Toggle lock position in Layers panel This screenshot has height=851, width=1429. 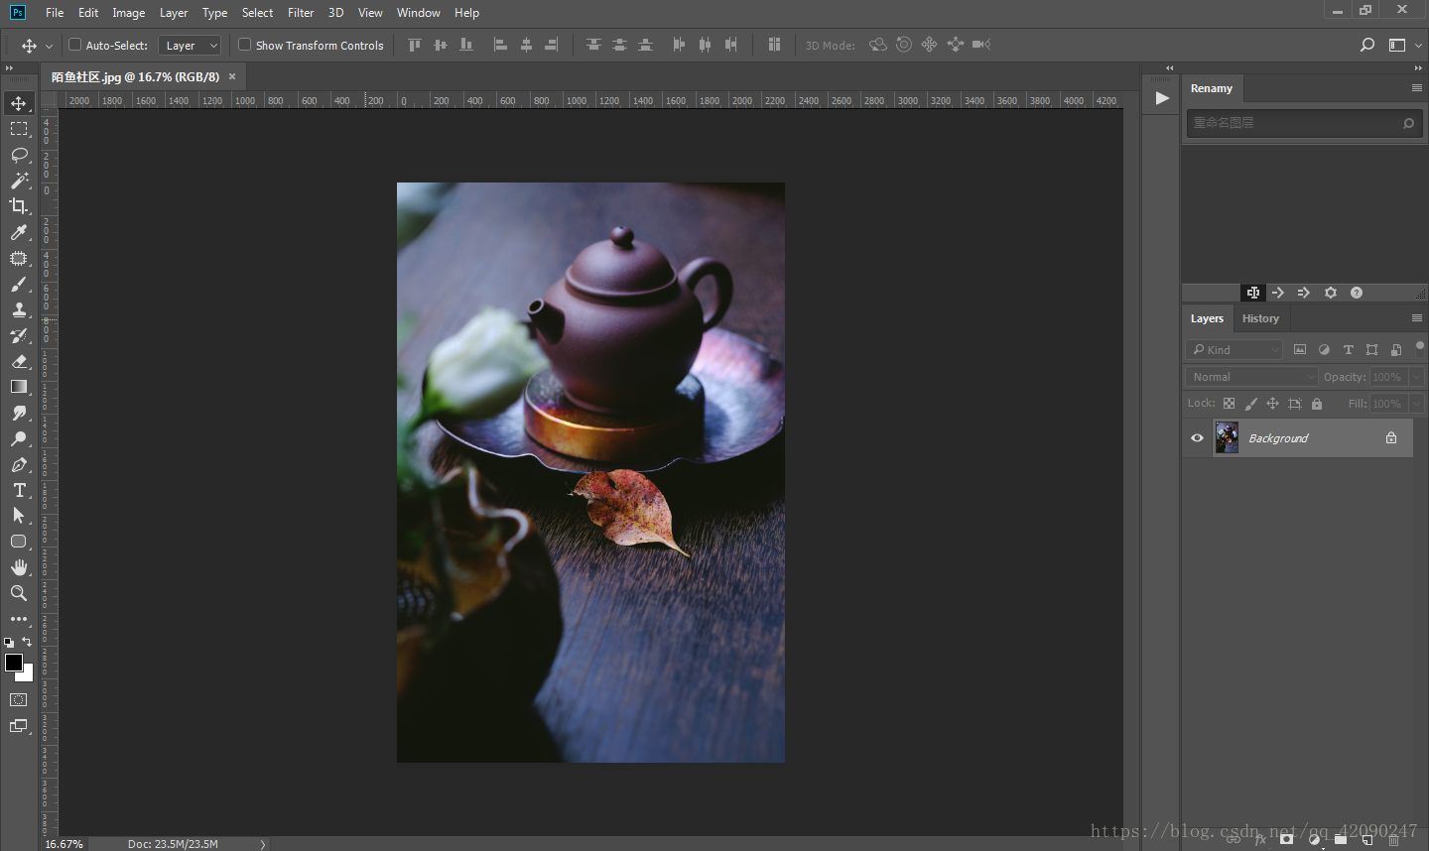point(1272,404)
